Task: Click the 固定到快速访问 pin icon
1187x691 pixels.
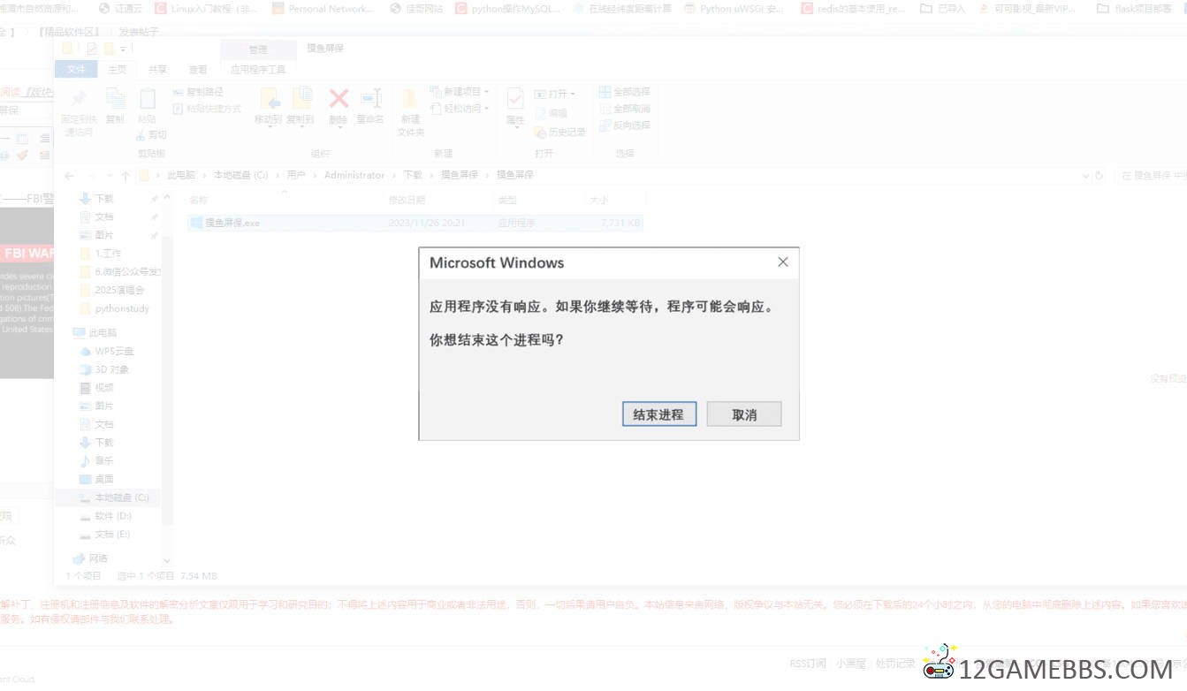Action: tap(79, 99)
